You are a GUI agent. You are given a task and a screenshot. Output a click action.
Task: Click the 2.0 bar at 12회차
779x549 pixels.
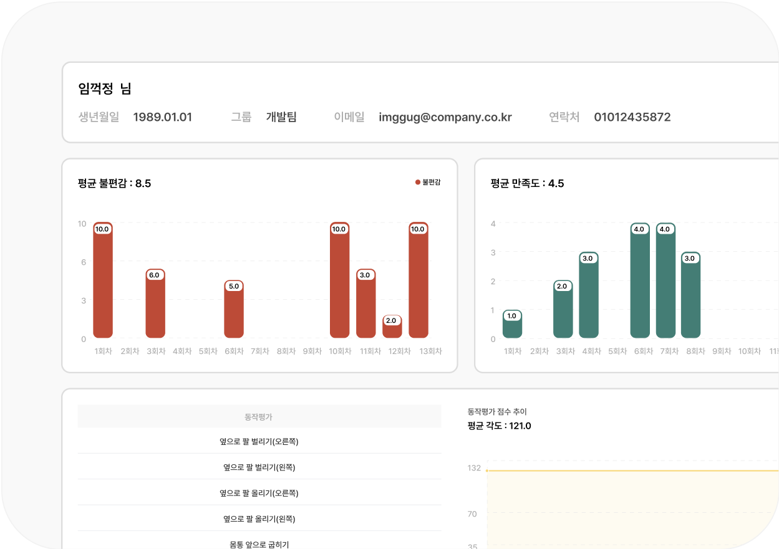tap(391, 330)
